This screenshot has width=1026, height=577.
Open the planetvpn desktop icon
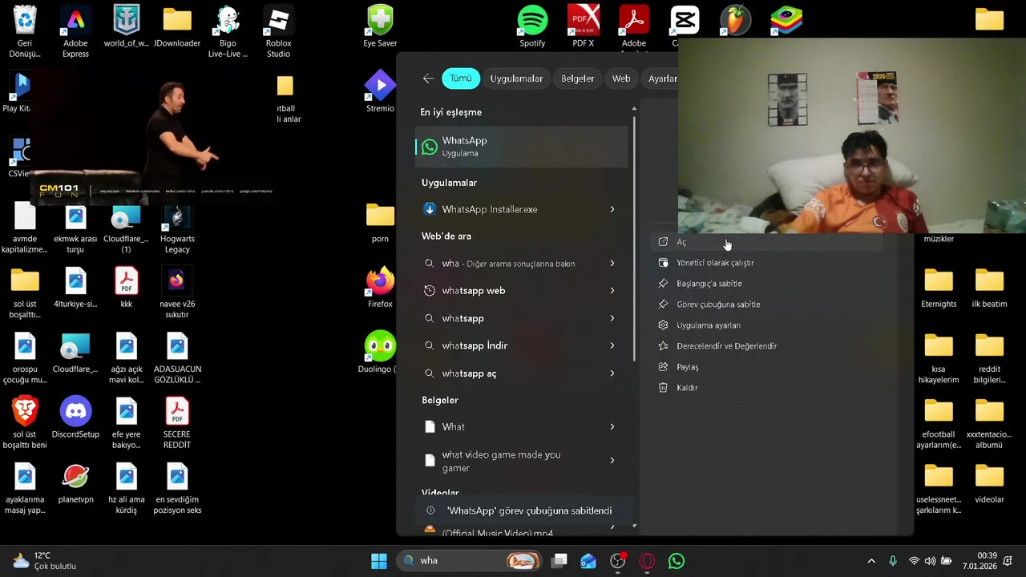[x=75, y=483]
